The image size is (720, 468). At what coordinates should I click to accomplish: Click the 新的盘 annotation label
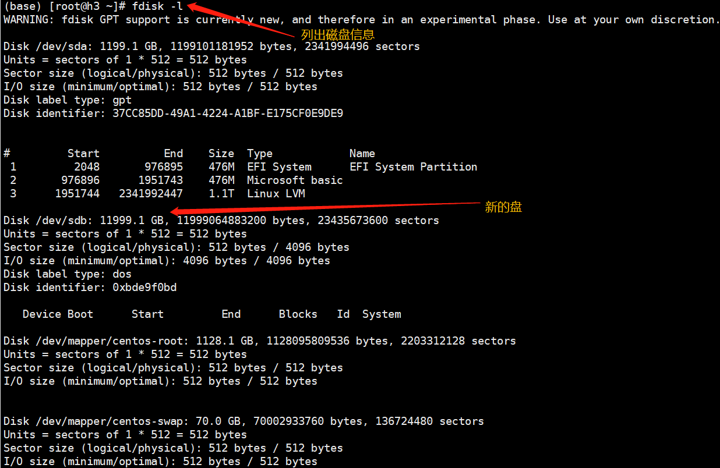click(502, 207)
